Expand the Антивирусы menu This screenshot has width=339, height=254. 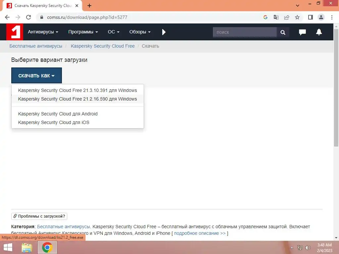pyautogui.click(x=43, y=32)
